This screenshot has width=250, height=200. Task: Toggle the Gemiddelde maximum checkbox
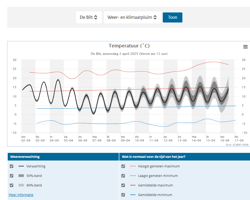[x=123, y=185]
